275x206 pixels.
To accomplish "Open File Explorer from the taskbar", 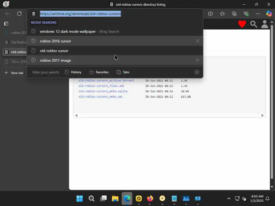I will coord(115,198).
